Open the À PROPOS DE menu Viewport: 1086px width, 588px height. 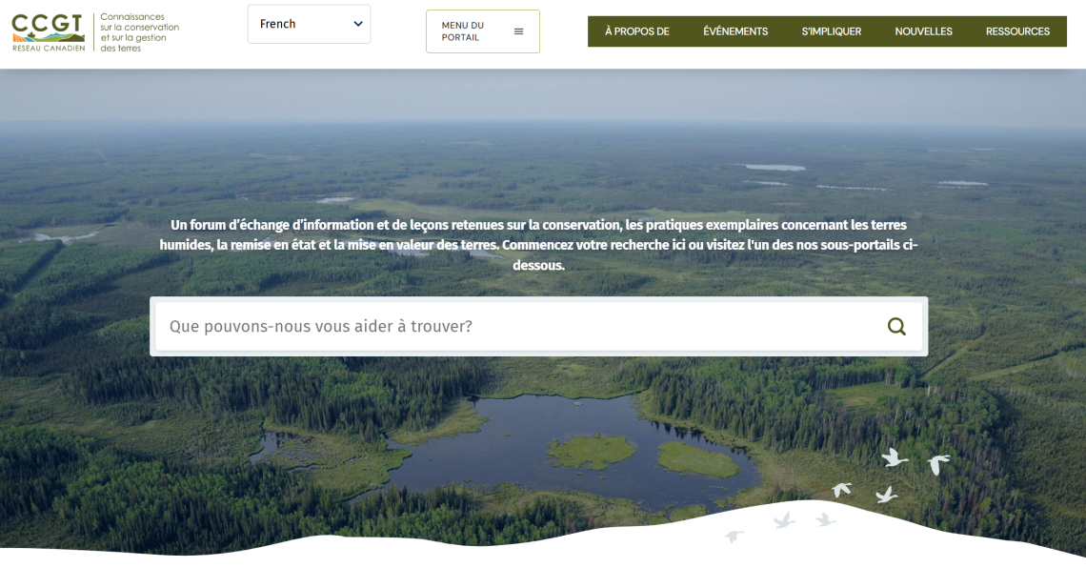click(x=636, y=30)
